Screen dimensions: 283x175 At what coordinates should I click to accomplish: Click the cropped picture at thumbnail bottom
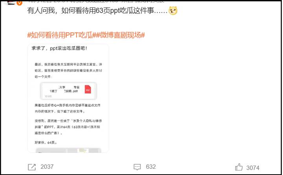tap(68, 150)
